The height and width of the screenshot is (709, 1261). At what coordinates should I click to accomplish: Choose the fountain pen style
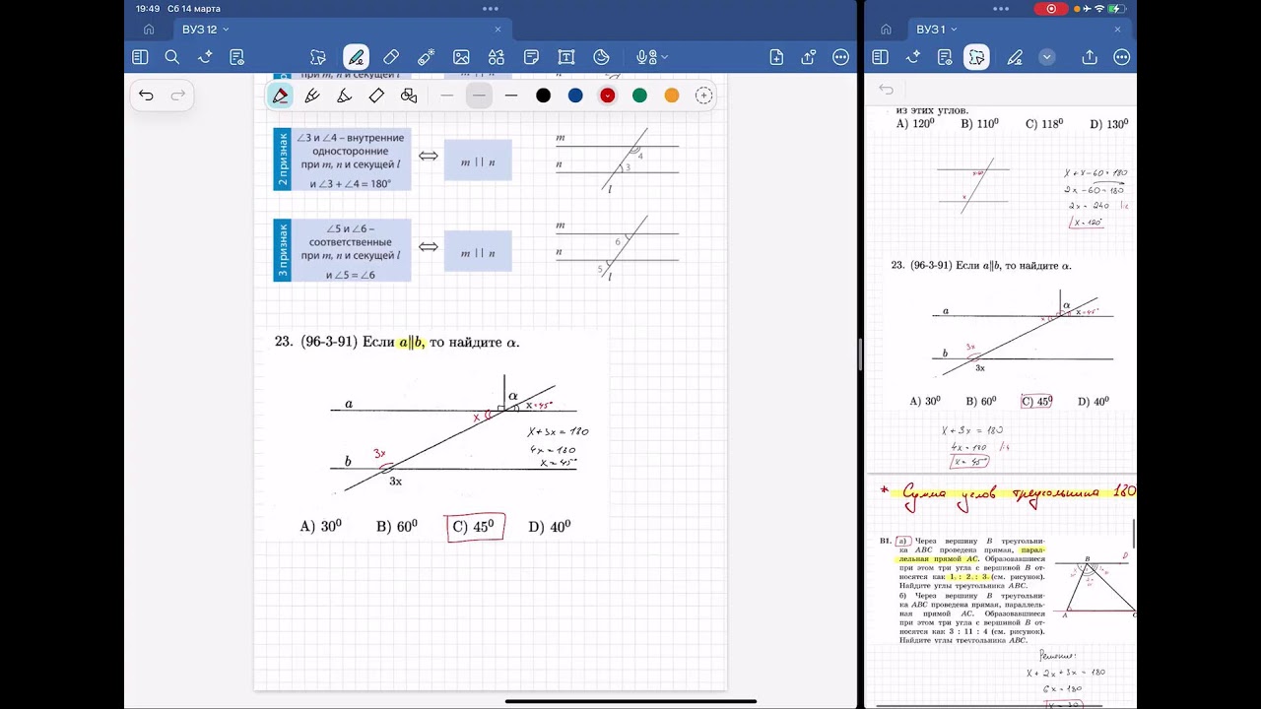(x=312, y=96)
